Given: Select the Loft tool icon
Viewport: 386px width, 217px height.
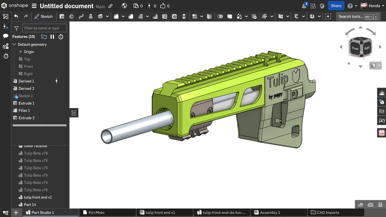Looking at the screenshot, I should 91,17.
